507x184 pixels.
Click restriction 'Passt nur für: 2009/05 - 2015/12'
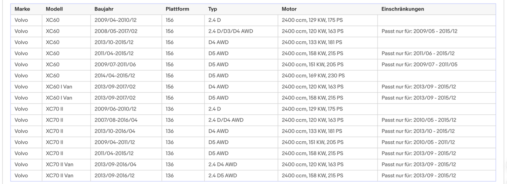[x=419, y=31]
